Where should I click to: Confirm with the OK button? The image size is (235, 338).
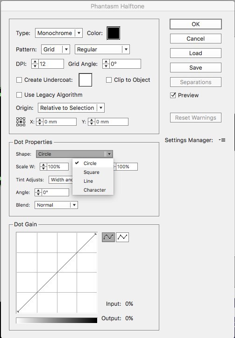[x=196, y=24]
